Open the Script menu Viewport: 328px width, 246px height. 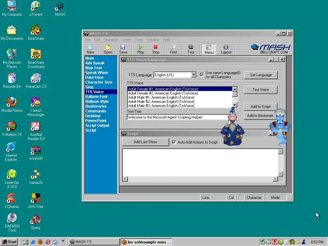[126, 39]
